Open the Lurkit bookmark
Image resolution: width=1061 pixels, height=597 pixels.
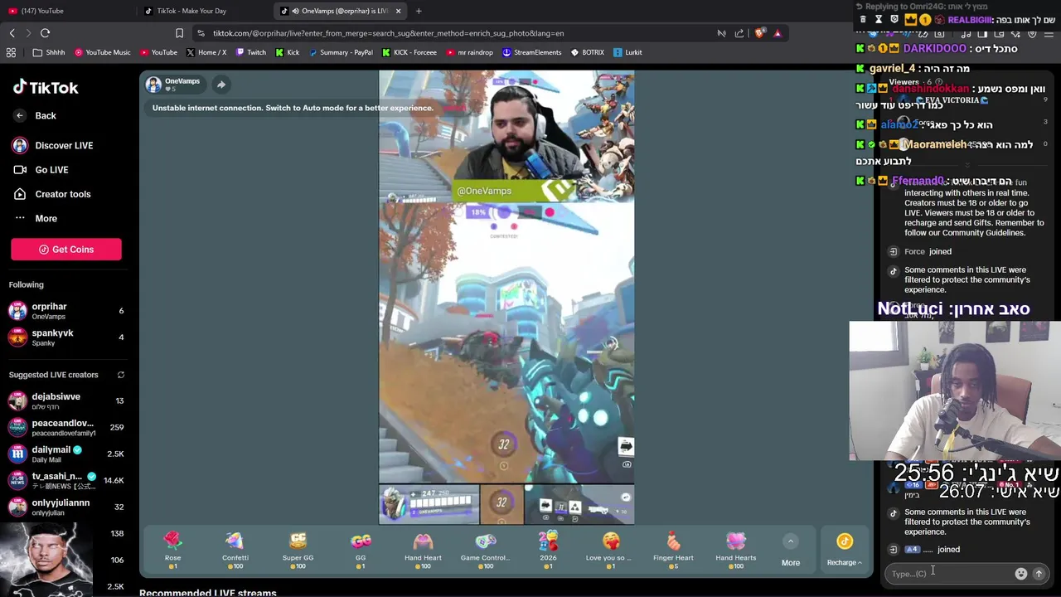(x=627, y=52)
